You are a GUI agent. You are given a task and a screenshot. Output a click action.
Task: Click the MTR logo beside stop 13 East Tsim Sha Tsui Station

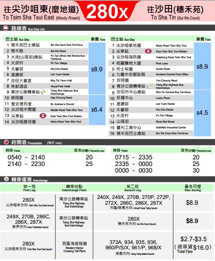(x=43, y=116)
